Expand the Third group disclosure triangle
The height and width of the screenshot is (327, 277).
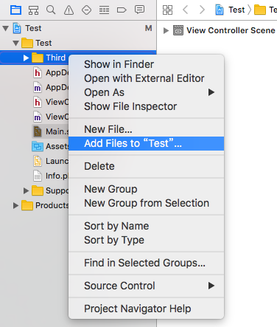(26, 58)
